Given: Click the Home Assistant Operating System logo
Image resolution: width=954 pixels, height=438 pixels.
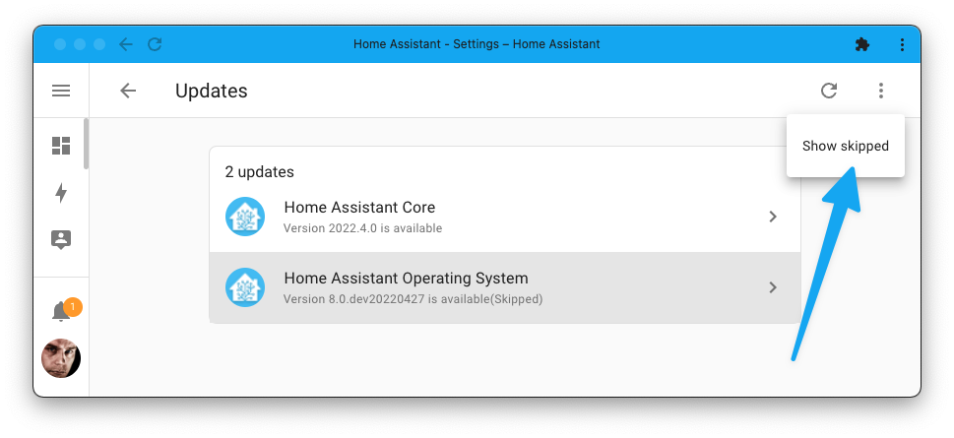Looking at the screenshot, I should pyautogui.click(x=243, y=287).
